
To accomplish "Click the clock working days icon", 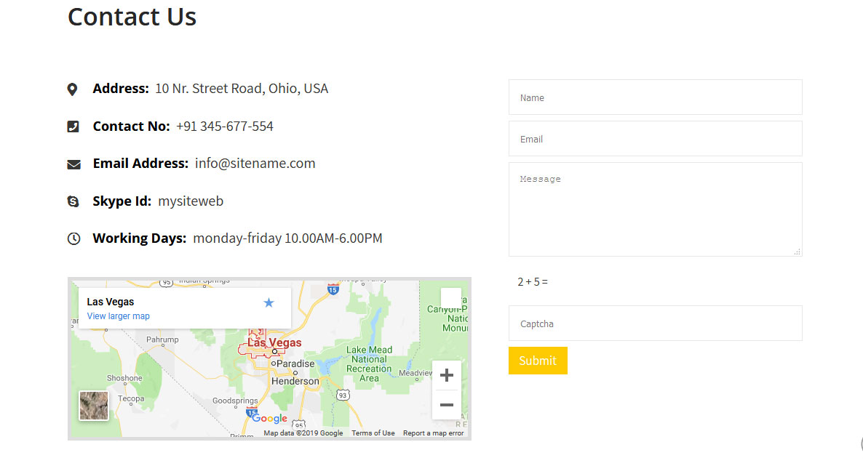I will (x=73, y=238).
